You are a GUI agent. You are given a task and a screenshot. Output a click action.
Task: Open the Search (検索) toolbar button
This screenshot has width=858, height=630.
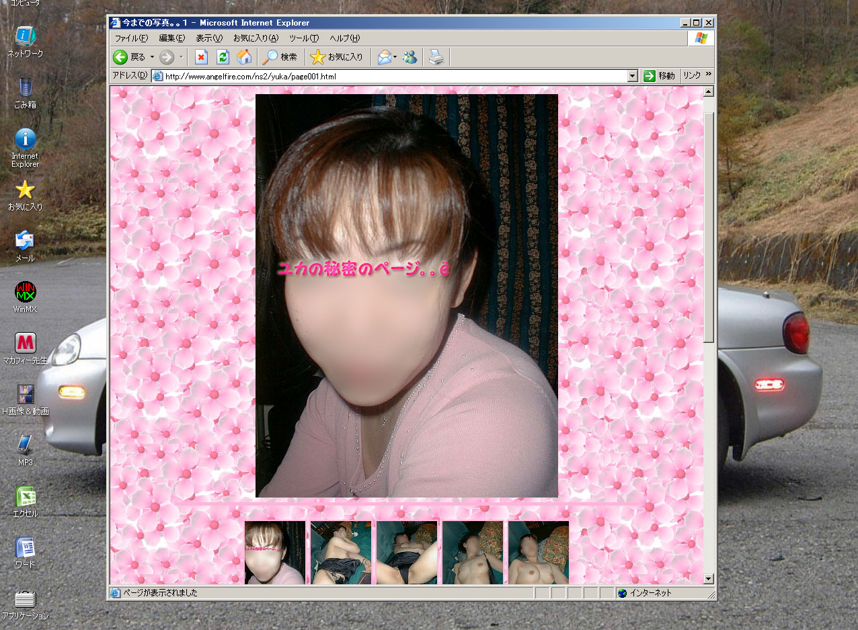coord(280,57)
